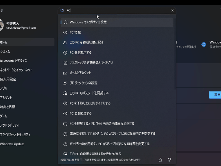Open ネットワークとインターネット in sidebar
Screen dimensions: 221x166
(x=27, y=70)
